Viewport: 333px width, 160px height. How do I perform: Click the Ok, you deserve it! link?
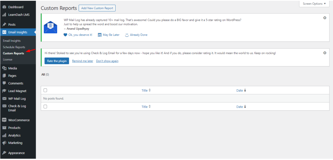(80, 35)
